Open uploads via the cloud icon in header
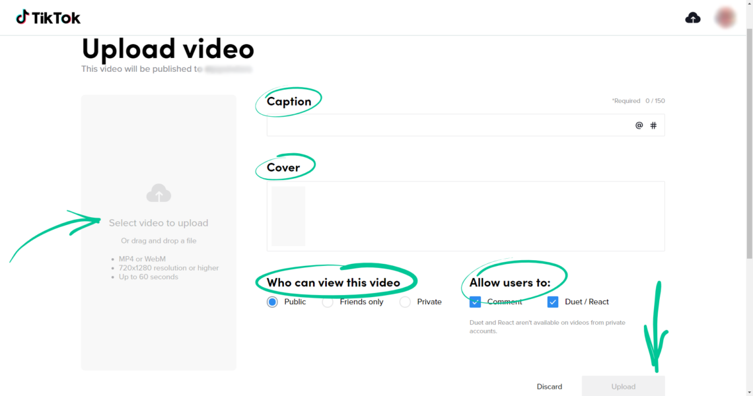The image size is (753, 396). tap(693, 17)
